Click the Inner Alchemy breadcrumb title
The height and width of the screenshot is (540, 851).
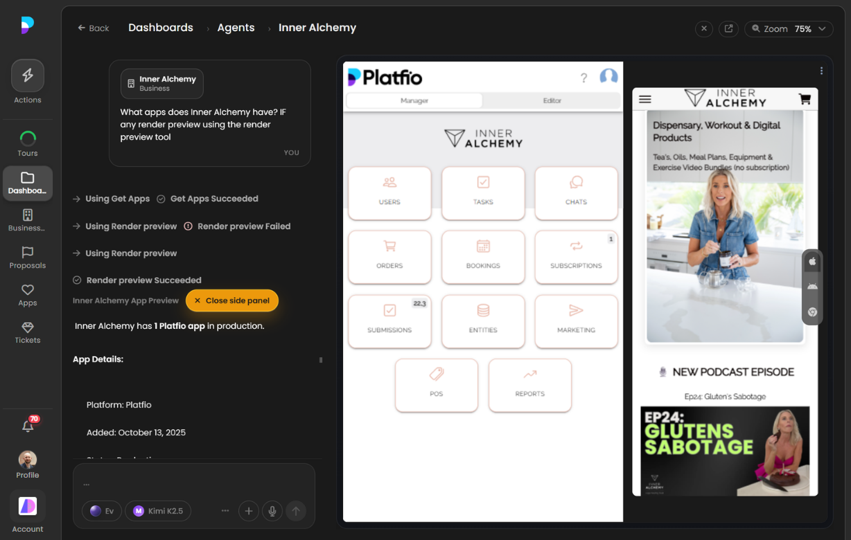317,28
